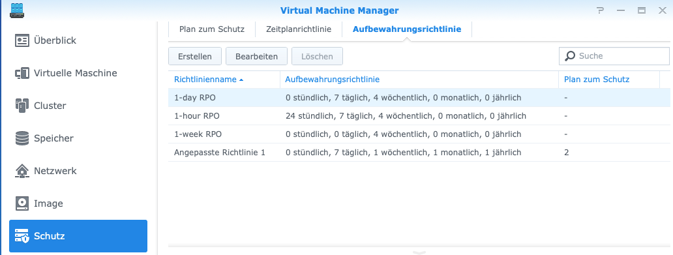Focus the Suche search field

point(614,56)
